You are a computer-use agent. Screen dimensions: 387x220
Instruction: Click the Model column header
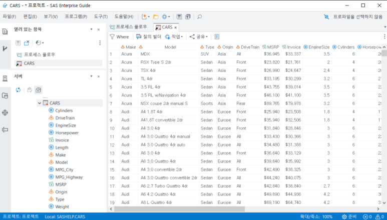click(x=169, y=47)
